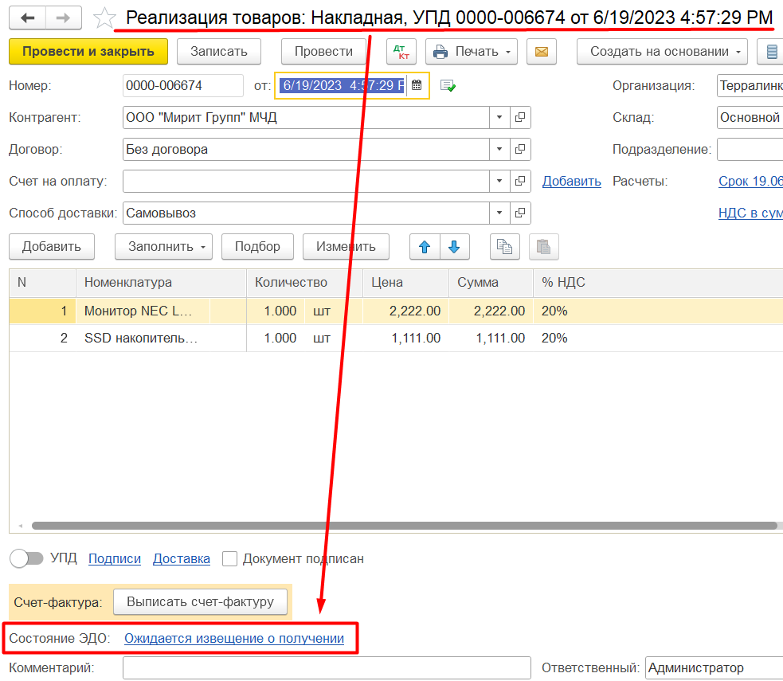783x681 pixels.
Task: Open Счет на оплату record icon
Action: tap(520, 182)
